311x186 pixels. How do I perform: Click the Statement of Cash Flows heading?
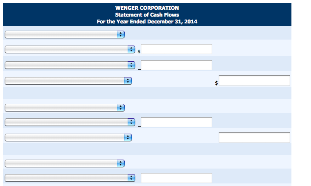(147, 15)
